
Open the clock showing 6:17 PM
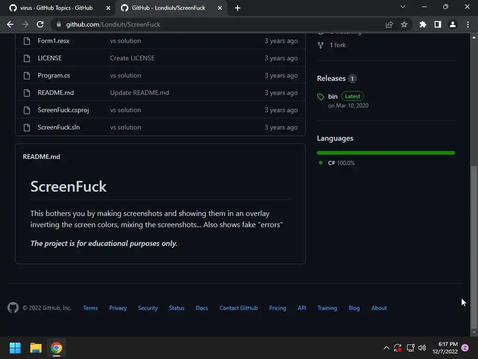(x=445, y=348)
